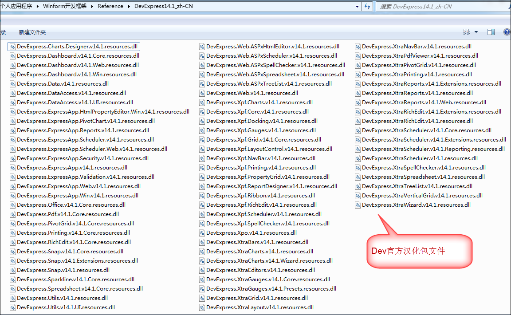Screen dimensions: 511x315
Task: Click icon of DevExpress.XtraWizard.v14.1.resources.dll
Action: pos(358,205)
